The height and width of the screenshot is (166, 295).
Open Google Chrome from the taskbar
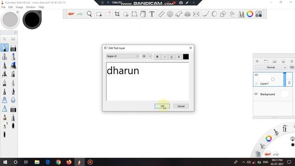[x=59, y=162]
